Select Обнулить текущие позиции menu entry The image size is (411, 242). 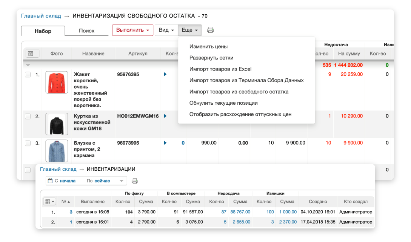click(x=223, y=103)
